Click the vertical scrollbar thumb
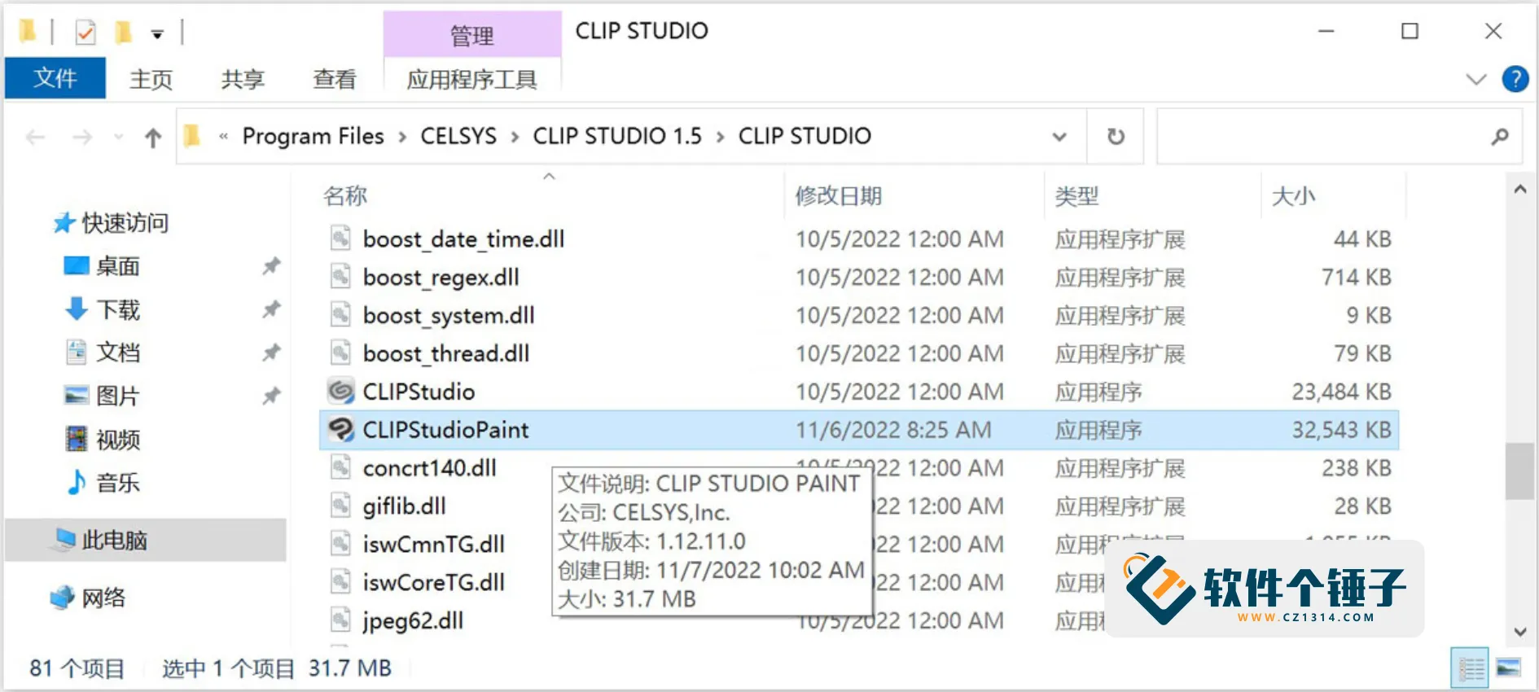The height and width of the screenshot is (692, 1539). (x=1519, y=471)
